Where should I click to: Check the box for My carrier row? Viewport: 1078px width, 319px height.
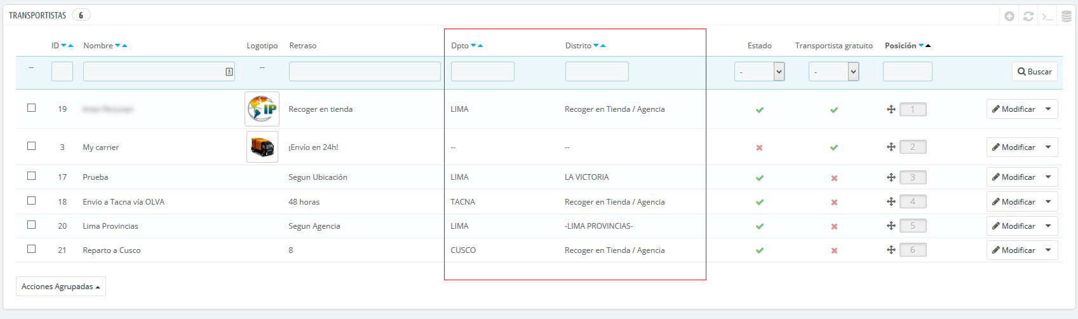[x=31, y=146]
